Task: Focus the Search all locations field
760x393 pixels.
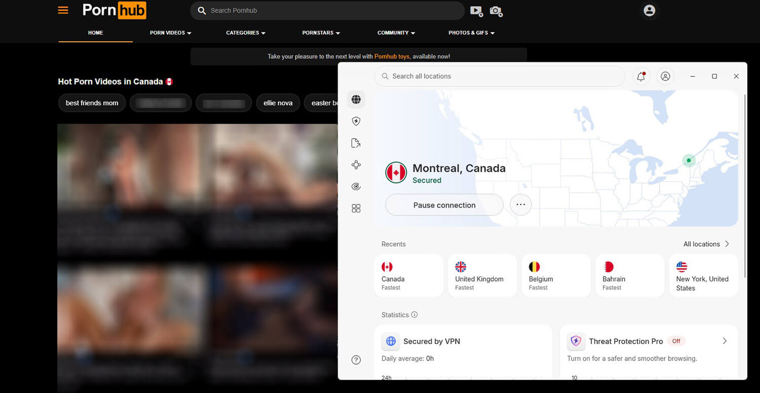Action: click(500, 76)
